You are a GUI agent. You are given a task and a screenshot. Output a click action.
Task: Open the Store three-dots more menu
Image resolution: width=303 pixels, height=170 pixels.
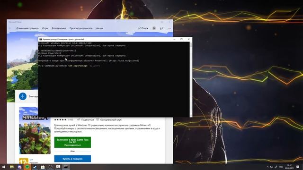pyautogui.click(x=169, y=28)
